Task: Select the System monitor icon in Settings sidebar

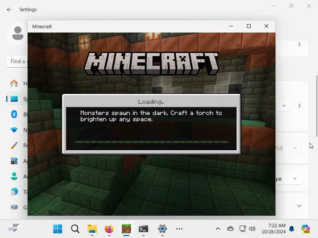Action: [14, 99]
